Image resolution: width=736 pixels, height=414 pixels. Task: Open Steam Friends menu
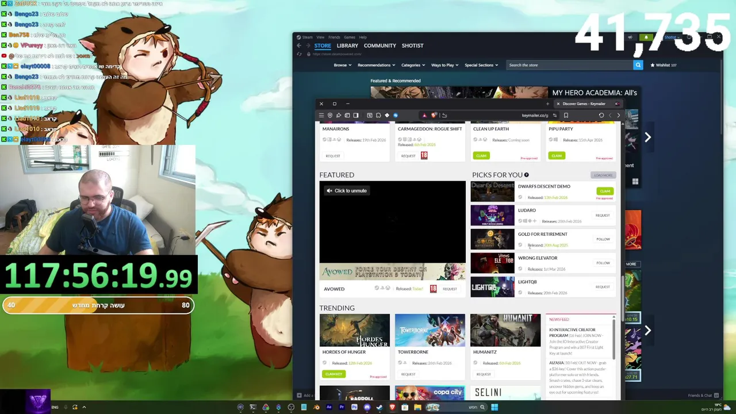(334, 37)
